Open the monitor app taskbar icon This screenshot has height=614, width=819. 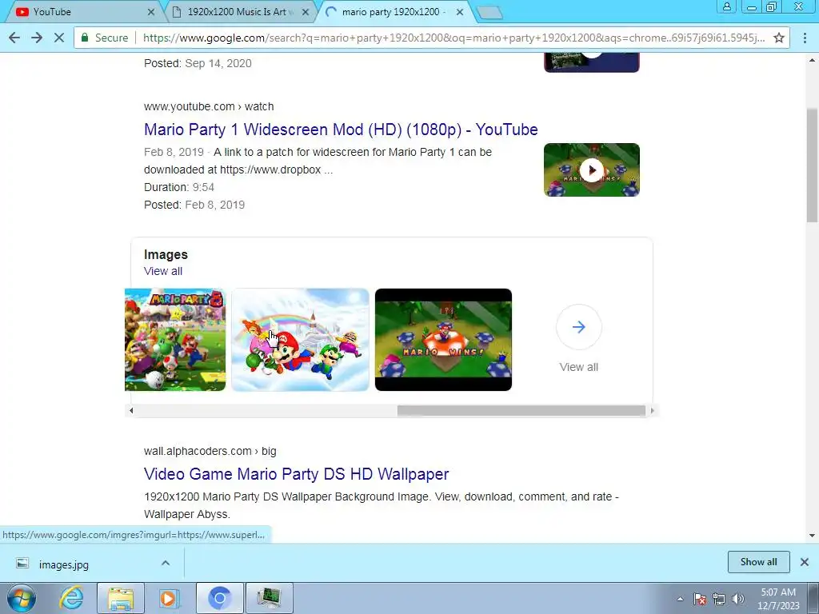pyautogui.click(x=269, y=598)
